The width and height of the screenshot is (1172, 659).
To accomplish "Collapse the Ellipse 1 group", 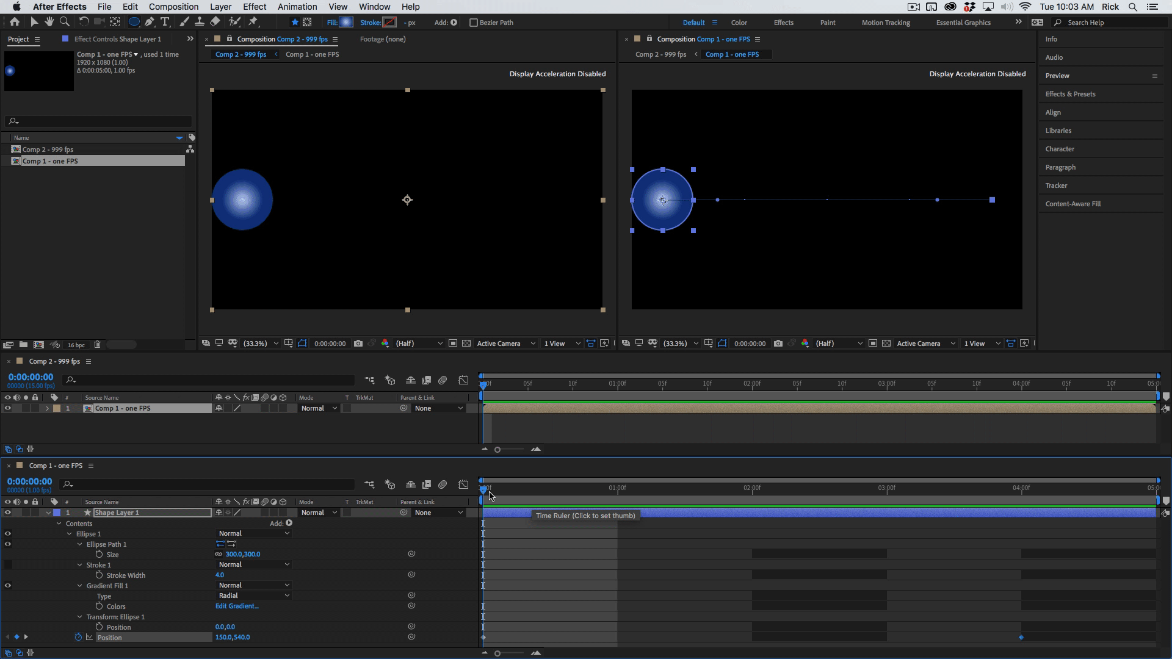I will (70, 534).
